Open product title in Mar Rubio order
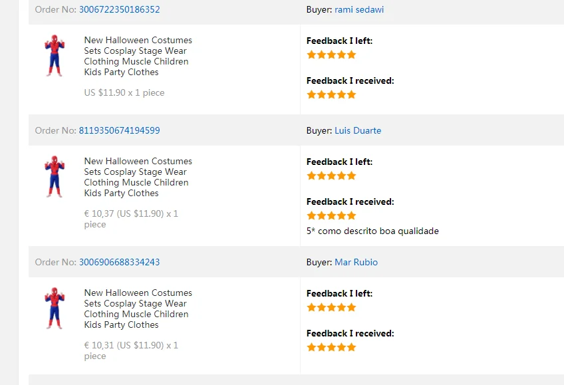The image size is (564, 385). (x=138, y=309)
